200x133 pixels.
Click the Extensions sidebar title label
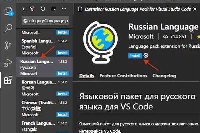24,9
